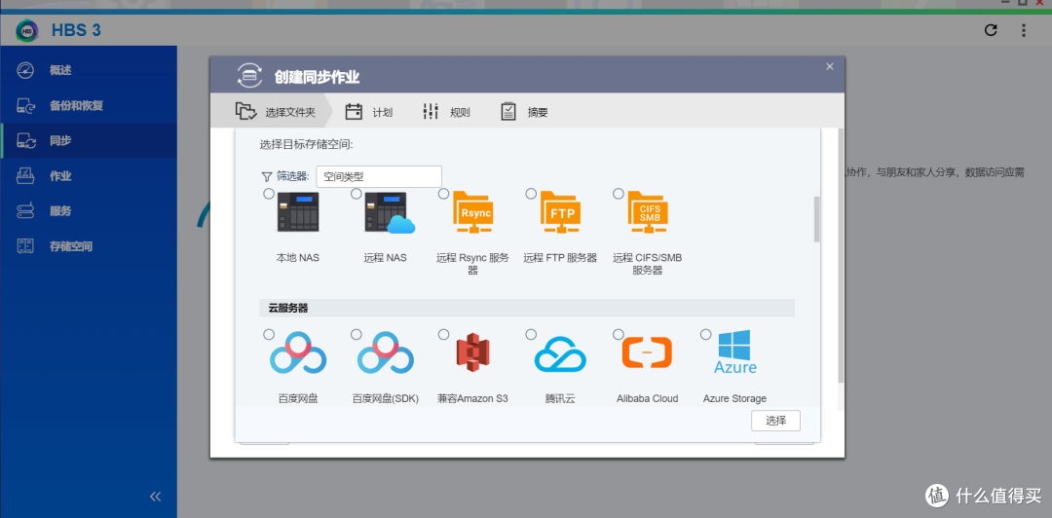Switch to 规则 rules step
This screenshot has width=1052, height=518.
[x=447, y=112]
